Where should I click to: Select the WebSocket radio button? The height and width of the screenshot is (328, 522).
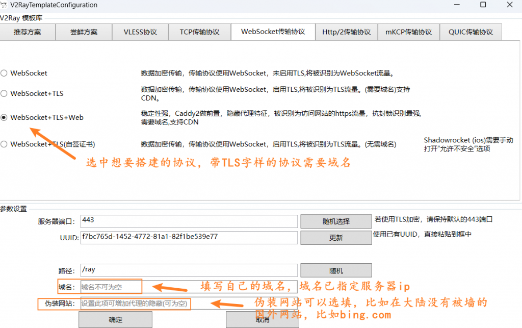tap(4, 73)
